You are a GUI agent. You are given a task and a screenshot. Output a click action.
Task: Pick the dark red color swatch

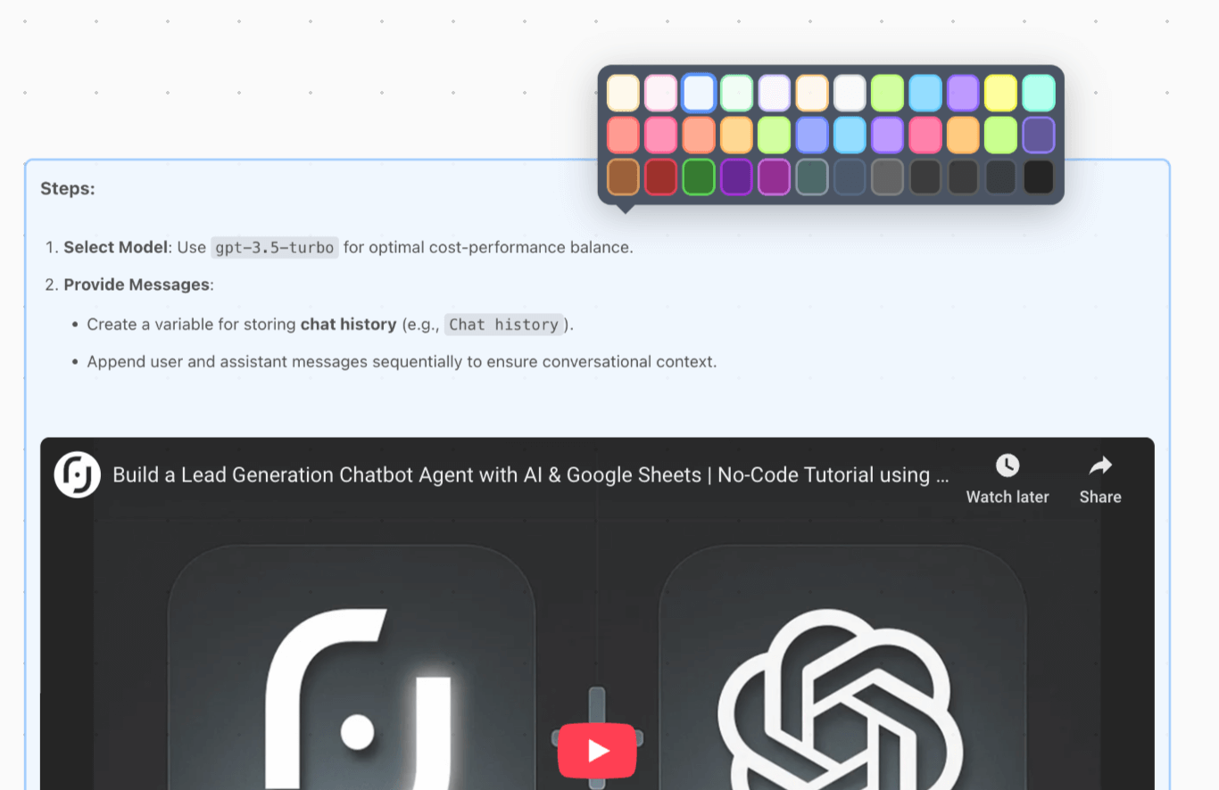click(661, 177)
